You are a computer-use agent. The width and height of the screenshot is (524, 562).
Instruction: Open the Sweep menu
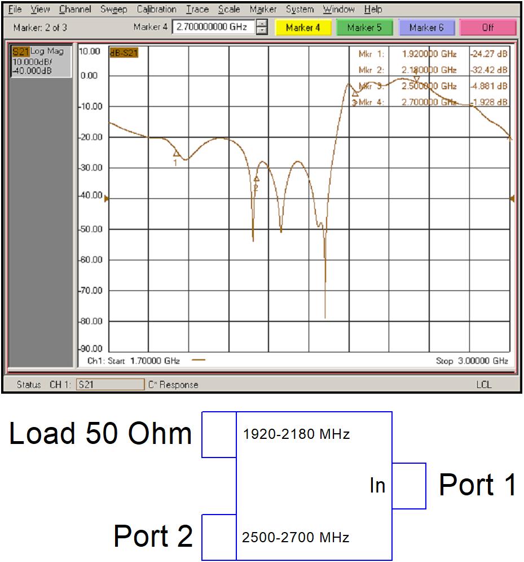click(114, 9)
